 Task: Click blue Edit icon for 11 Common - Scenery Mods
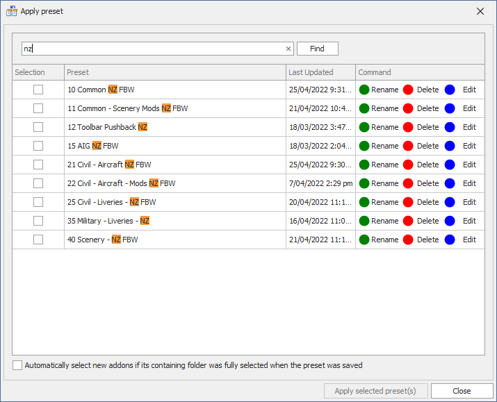click(x=450, y=108)
